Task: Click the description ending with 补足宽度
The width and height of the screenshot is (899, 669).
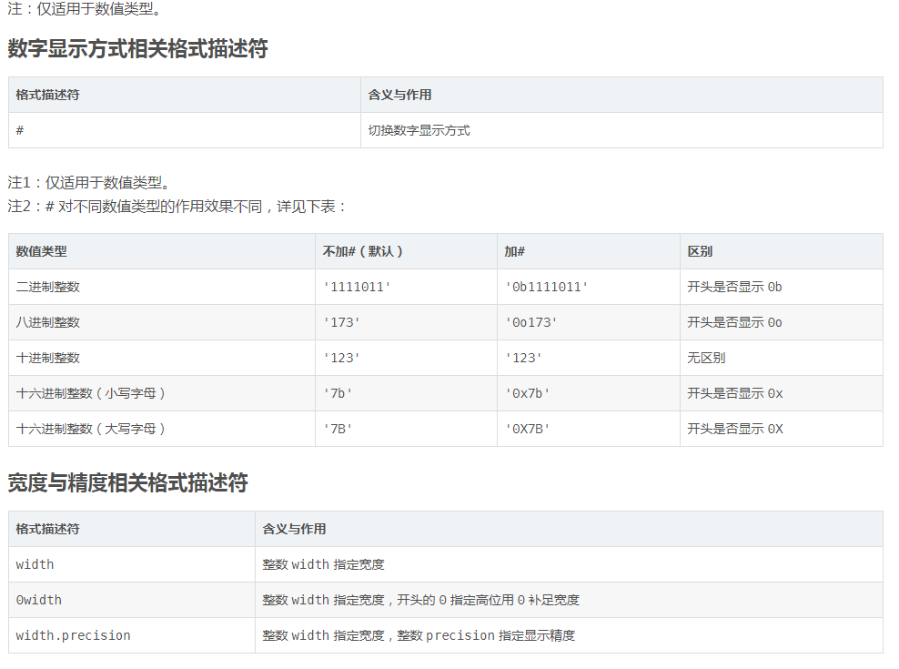Action: (420, 600)
